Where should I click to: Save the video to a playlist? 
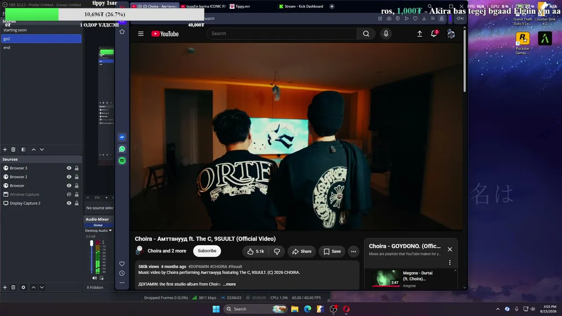click(332, 251)
